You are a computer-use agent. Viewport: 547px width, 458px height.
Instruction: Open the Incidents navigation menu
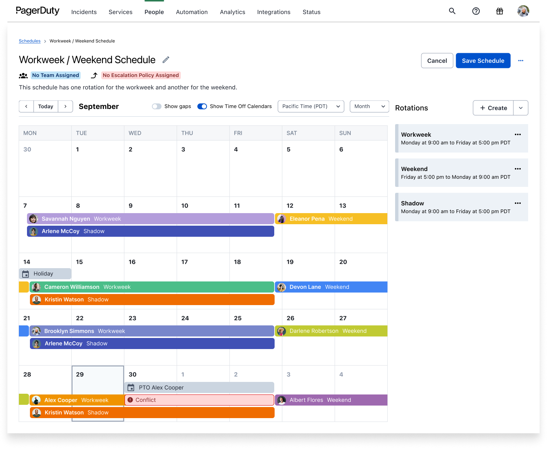(x=84, y=12)
